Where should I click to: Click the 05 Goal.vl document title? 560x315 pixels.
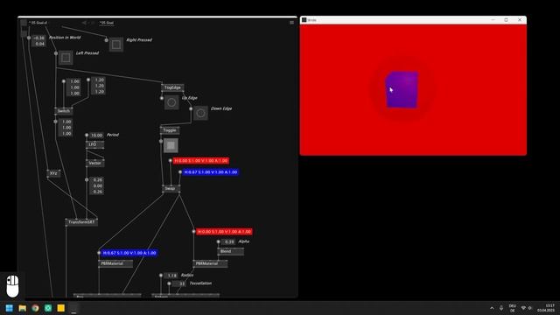(38, 23)
